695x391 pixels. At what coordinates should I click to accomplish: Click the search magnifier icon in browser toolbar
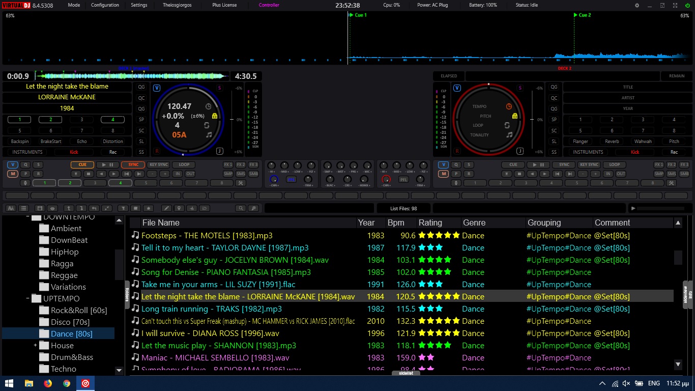[240, 208]
